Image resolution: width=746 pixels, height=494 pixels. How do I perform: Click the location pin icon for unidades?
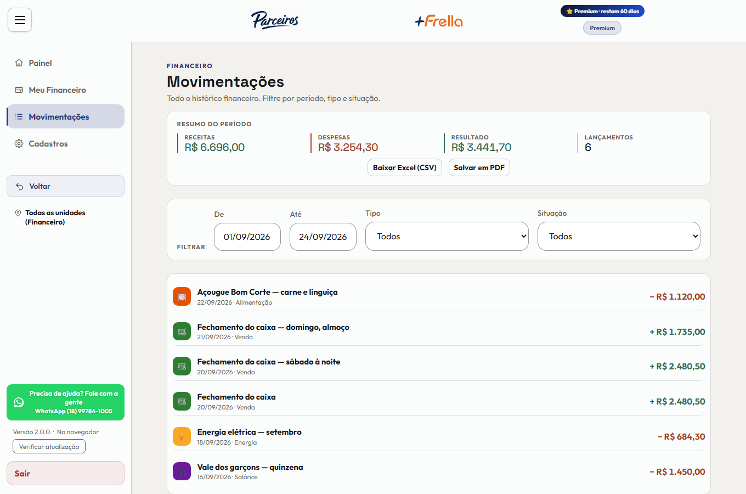point(18,213)
